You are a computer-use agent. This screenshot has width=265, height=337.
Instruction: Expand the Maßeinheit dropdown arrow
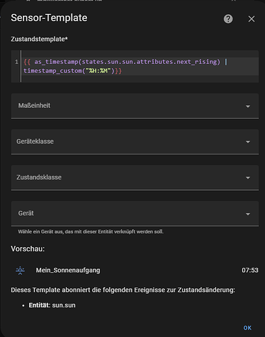click(x=248, y=106)
